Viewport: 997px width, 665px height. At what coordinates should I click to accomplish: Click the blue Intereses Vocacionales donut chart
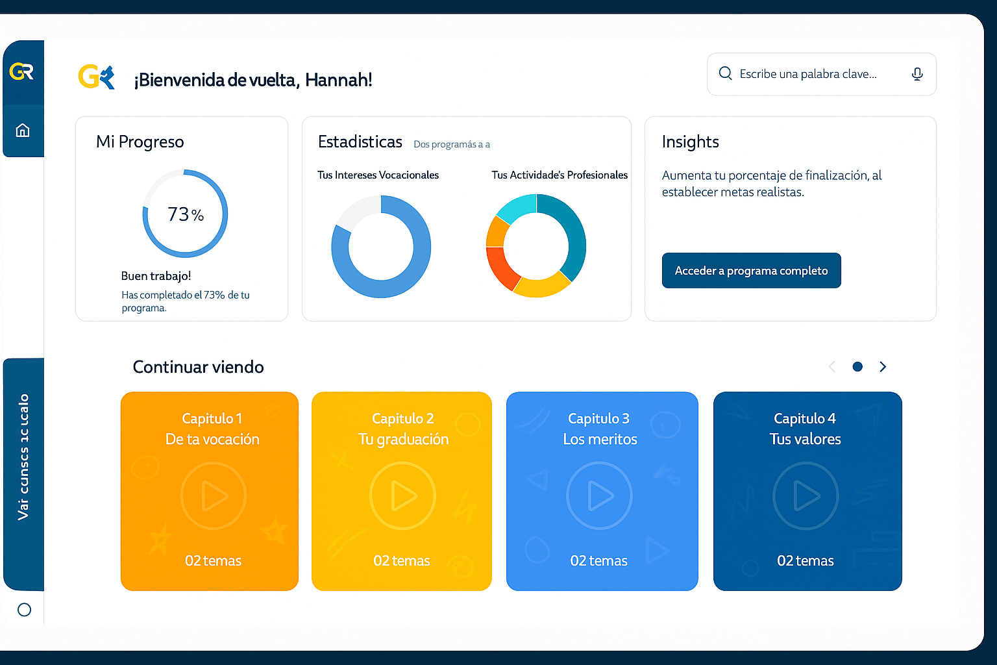point(381,247)
